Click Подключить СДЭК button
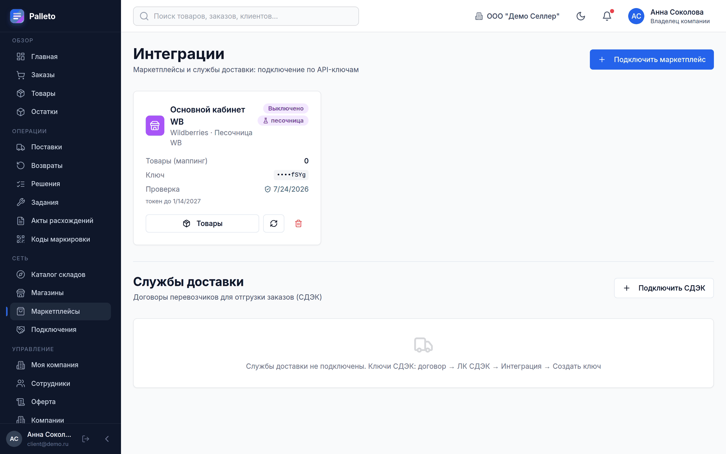The width and height of the screenshot is (726, 454). [x=664, y=288]
